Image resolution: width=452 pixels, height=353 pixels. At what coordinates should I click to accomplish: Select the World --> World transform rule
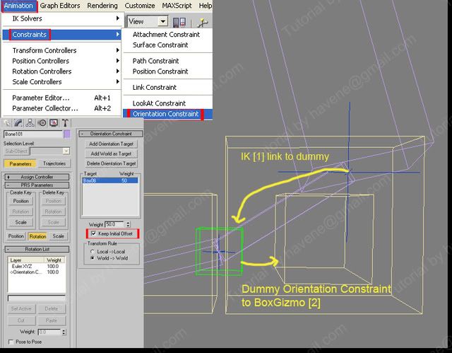point(90,259)
